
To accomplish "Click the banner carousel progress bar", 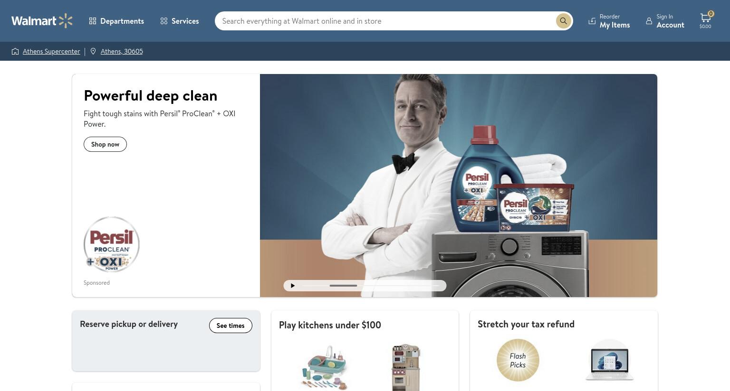I will tap(371, 286).
